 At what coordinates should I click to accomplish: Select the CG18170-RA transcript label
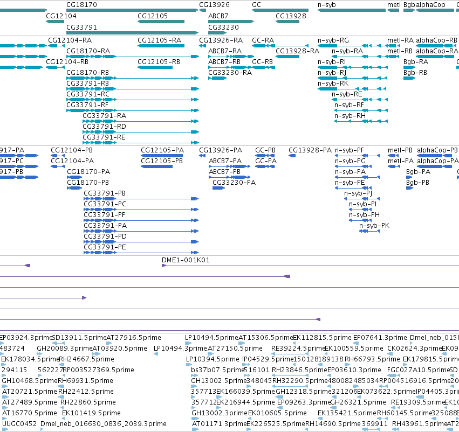[x=88, y=51]
